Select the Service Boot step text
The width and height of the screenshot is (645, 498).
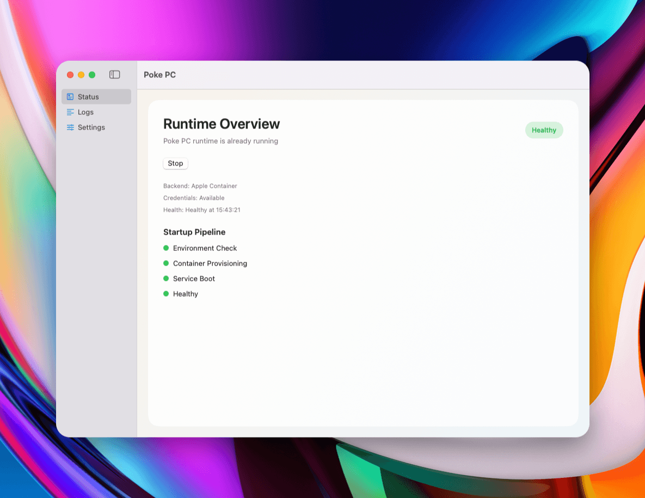click(194, 279)
